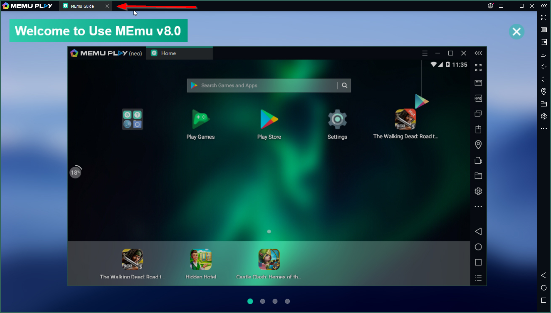This screenshot has width=551, height=313.
Task: Open the hamburger menu in outer title bar
Action: coord(501,6)
